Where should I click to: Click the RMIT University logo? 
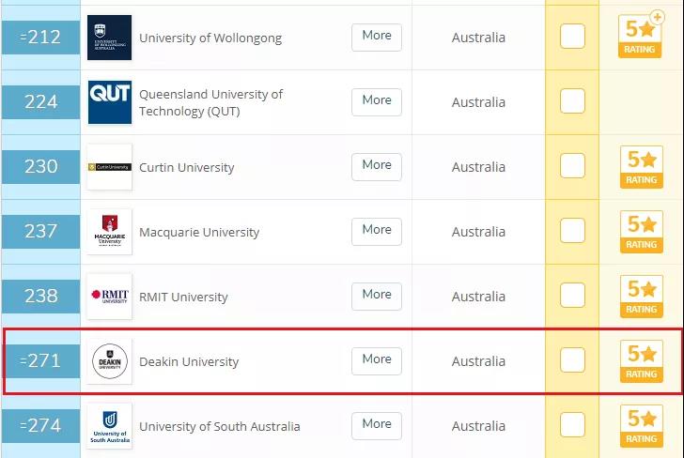click(109, 297)
